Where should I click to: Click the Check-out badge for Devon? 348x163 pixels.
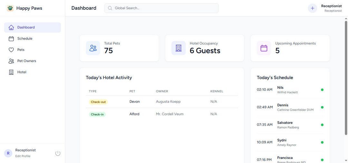(x=98, y=102)
